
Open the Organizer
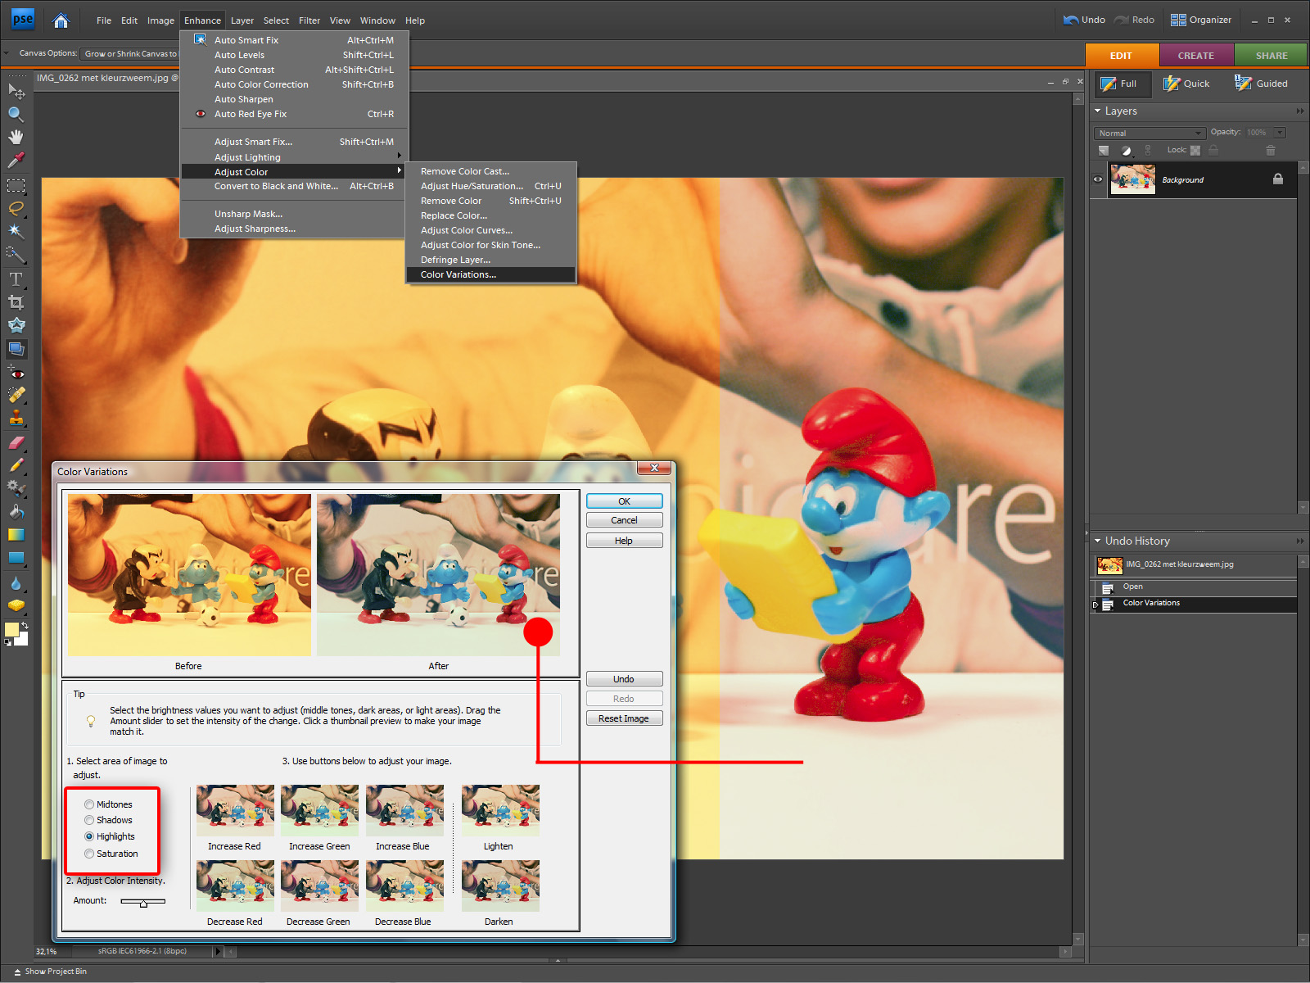tap(1201, 20)
